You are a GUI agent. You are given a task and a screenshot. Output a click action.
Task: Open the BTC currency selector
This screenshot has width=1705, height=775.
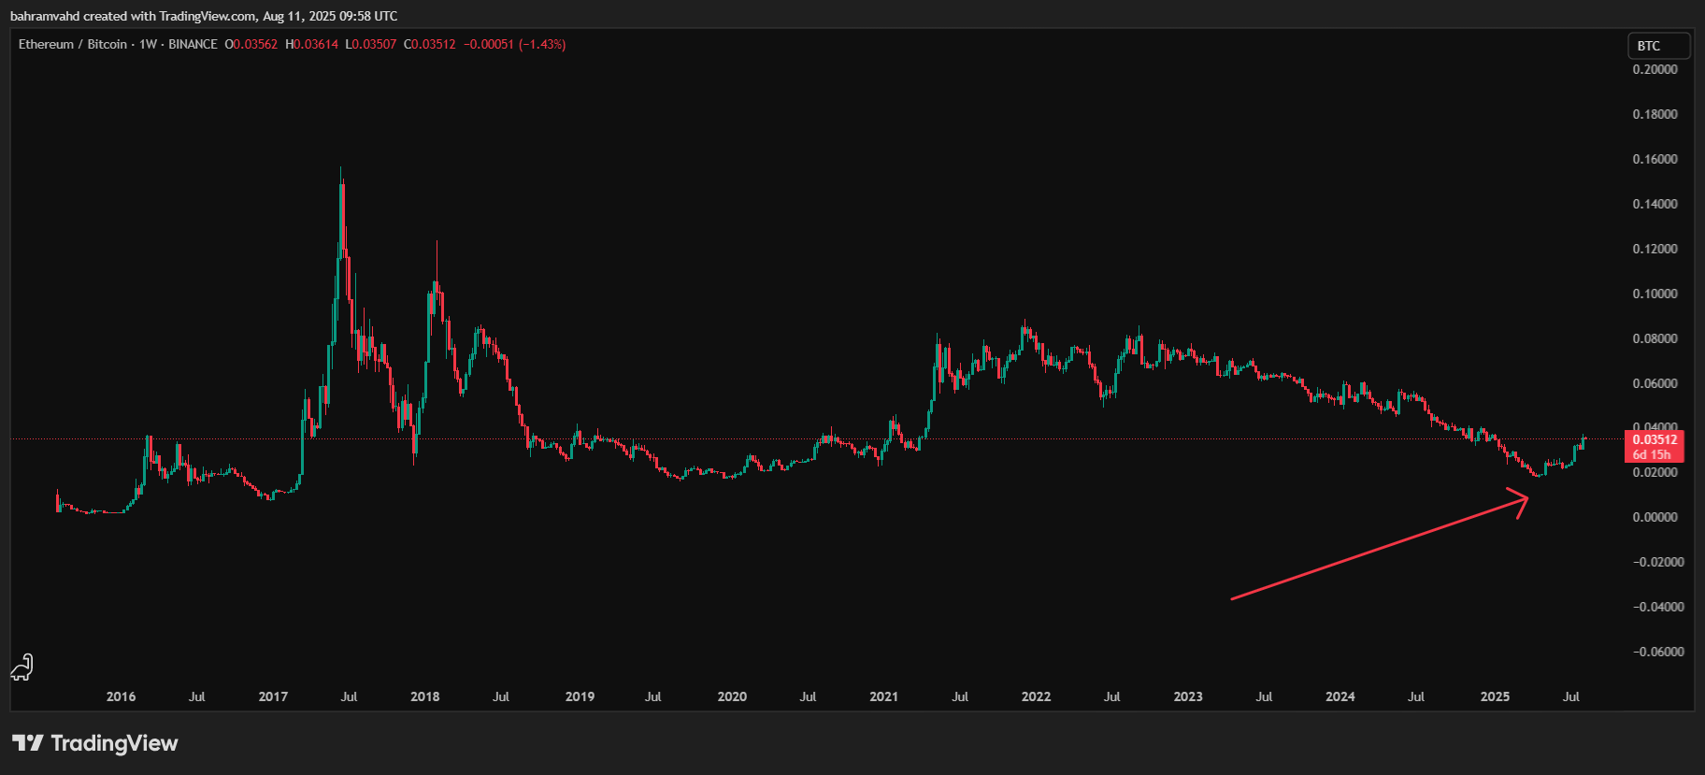pyautogui.click(x=1659, y=46)
